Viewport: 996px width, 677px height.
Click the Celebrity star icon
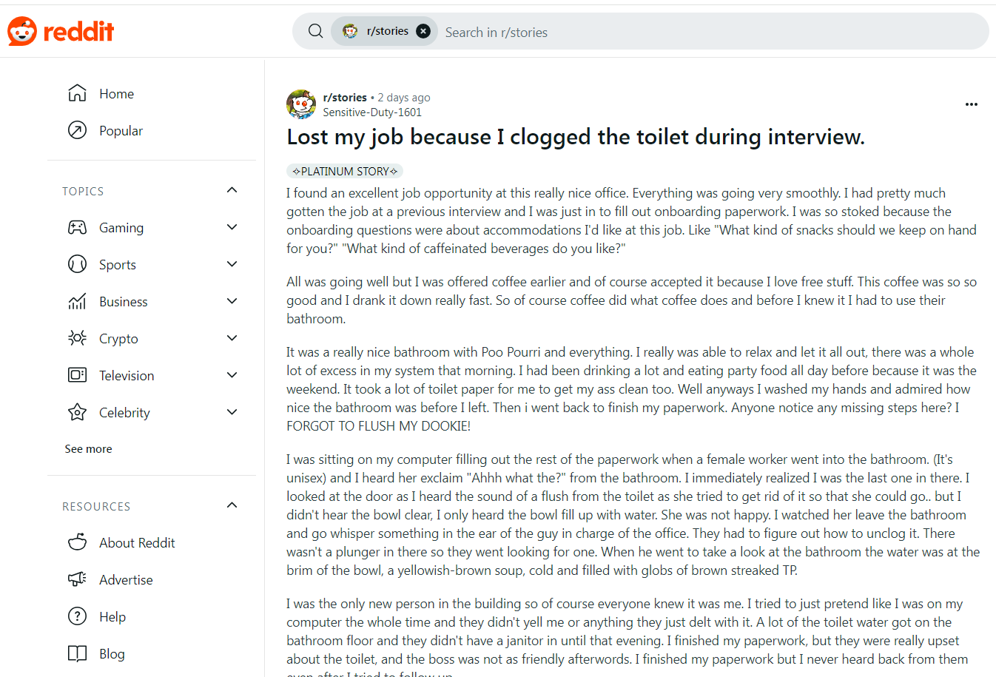pos(77,412)
